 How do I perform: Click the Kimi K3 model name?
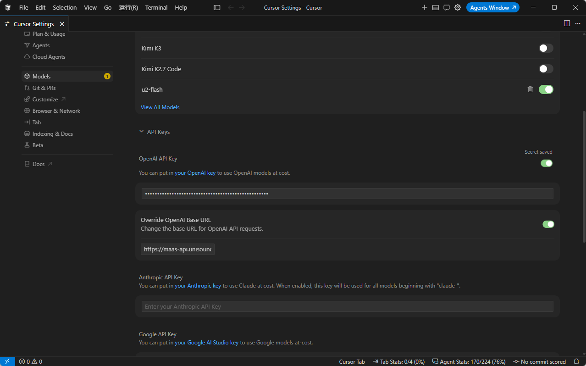pyautogui.click(x=151, y=48)
